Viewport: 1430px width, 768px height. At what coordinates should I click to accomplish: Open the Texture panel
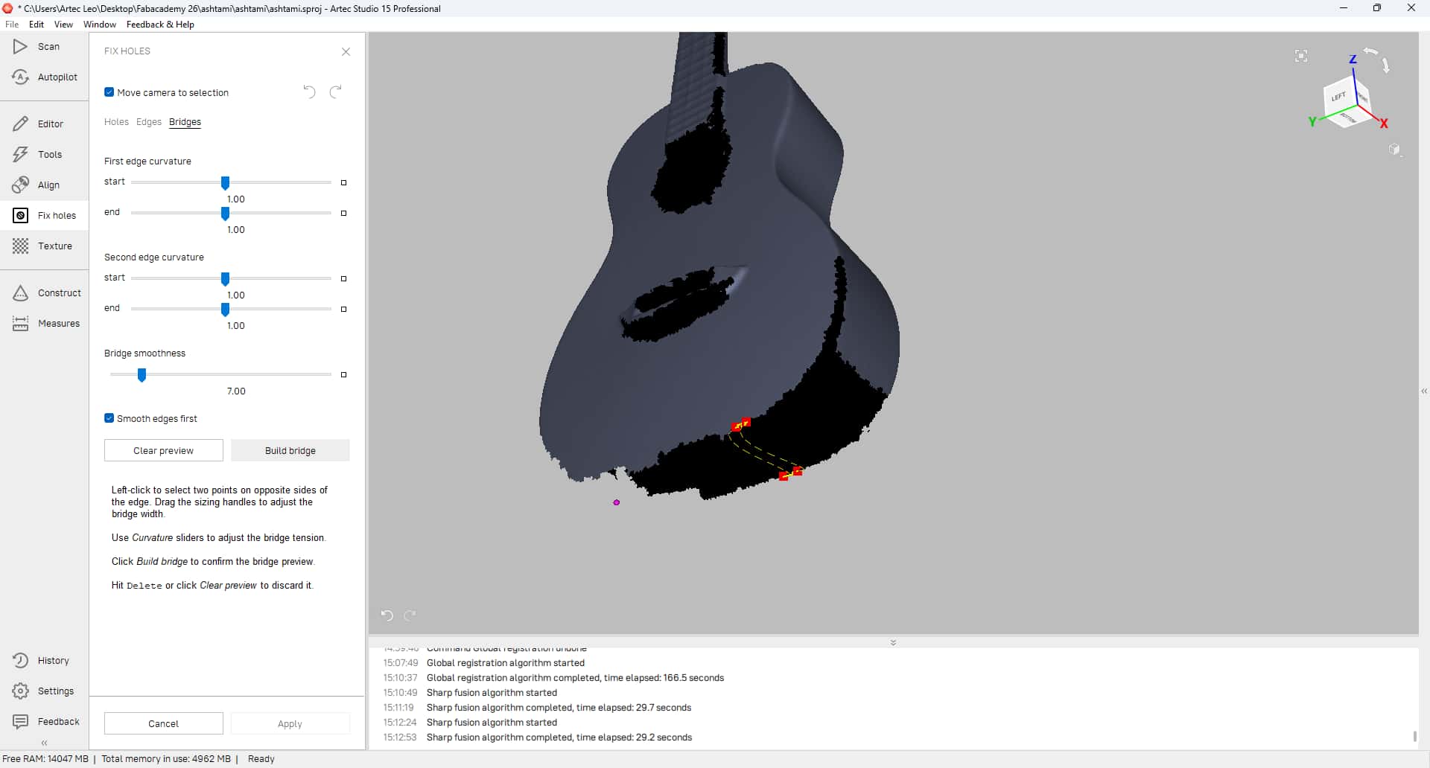44,246
